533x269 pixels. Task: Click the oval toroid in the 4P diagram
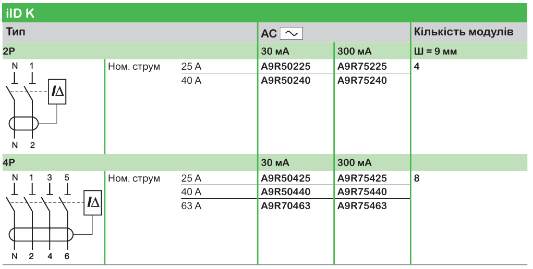point(41,235)
